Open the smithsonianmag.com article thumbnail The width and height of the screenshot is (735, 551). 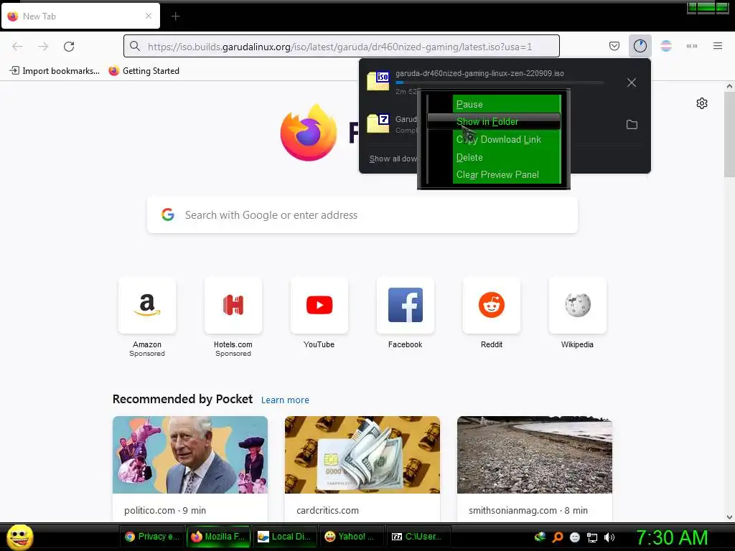[534, 454]
